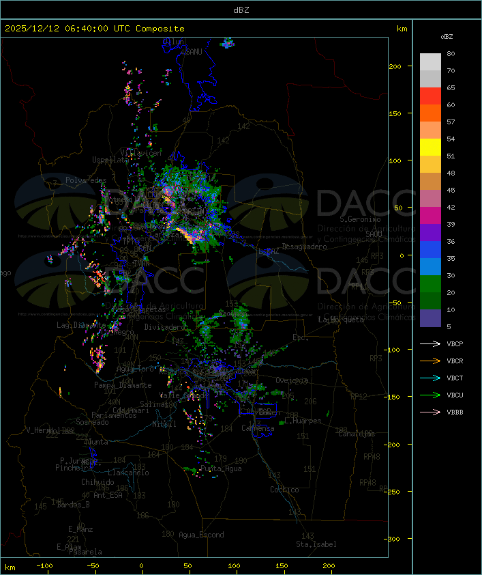Click the Pampa_Diamante map label
Screen dimensions: 482x575
click(123, 385)
